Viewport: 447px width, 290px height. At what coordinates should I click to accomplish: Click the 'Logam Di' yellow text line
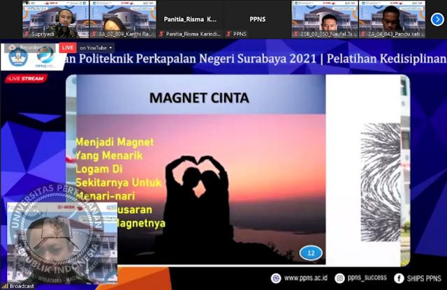pos(99,169)
